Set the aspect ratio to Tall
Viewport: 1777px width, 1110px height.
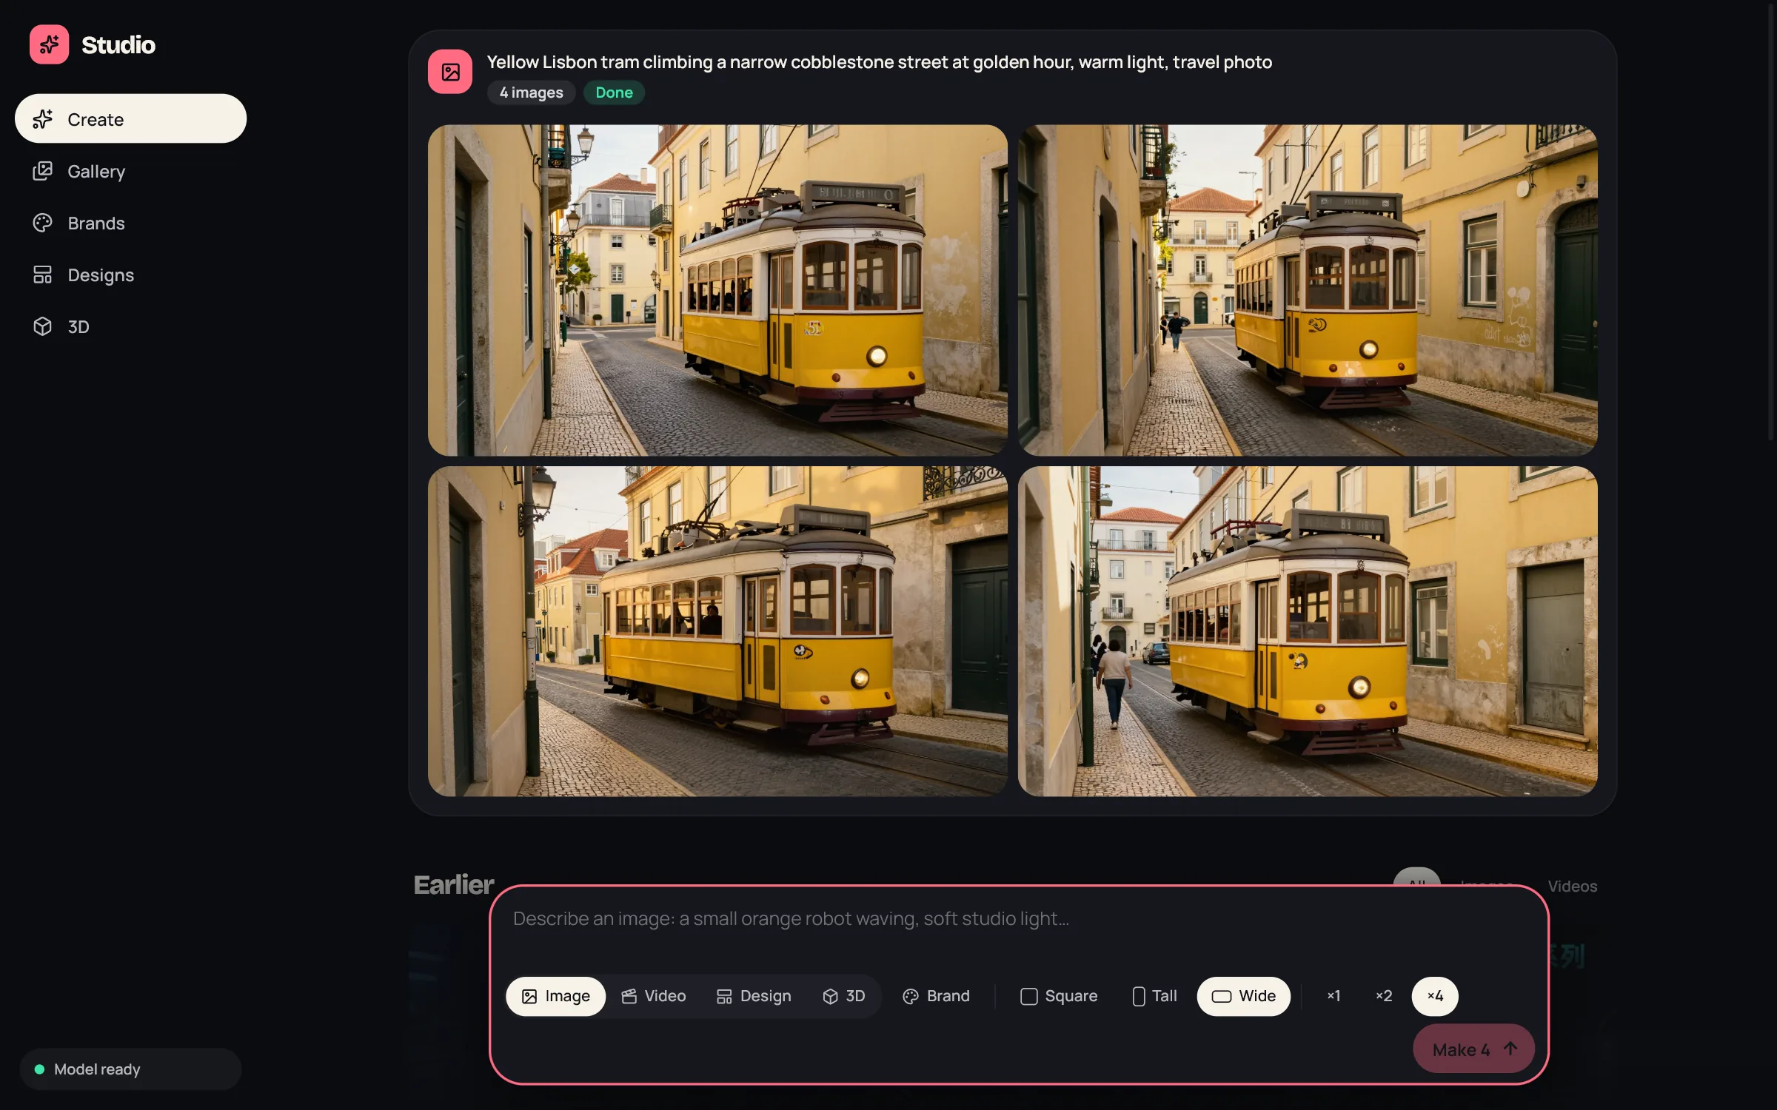tap(1154, 996)
